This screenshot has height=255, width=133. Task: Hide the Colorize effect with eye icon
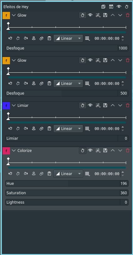pos(90,151)
